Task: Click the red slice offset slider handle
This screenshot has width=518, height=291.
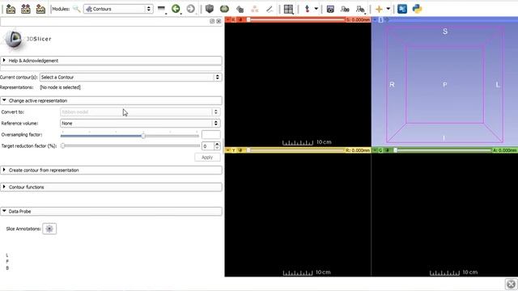Action: (x=248, y=19)
